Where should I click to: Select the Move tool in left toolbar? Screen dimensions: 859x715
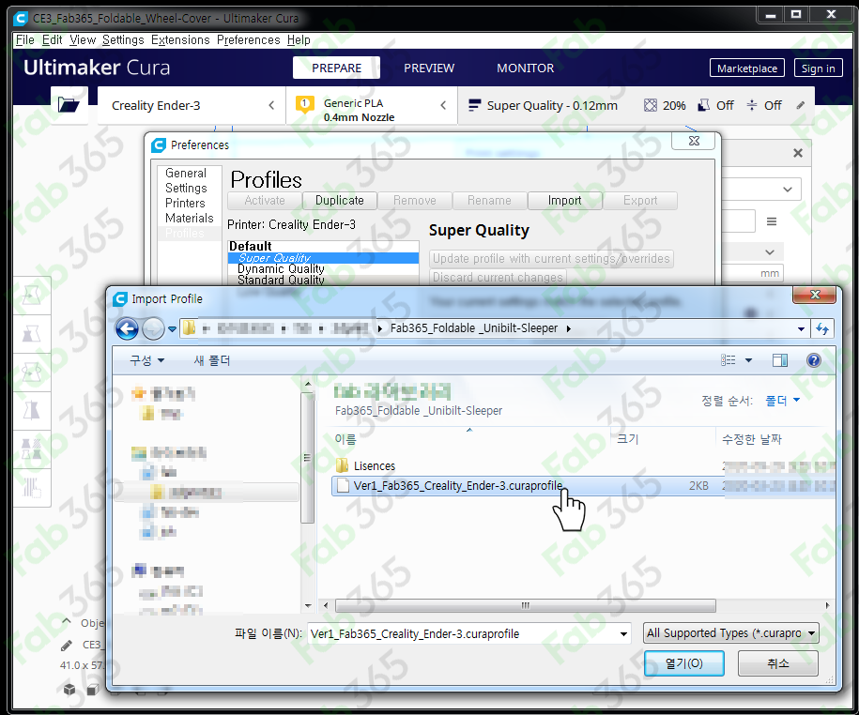point(32,296)
